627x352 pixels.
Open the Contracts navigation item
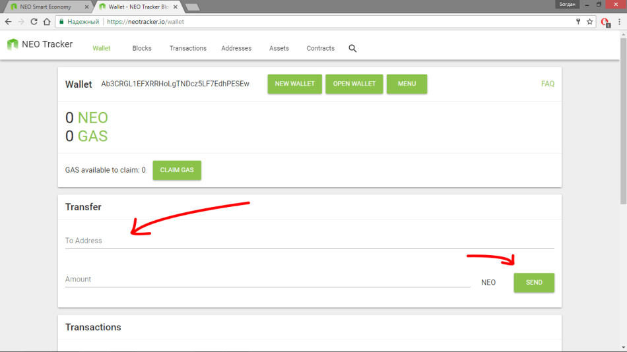320,48
